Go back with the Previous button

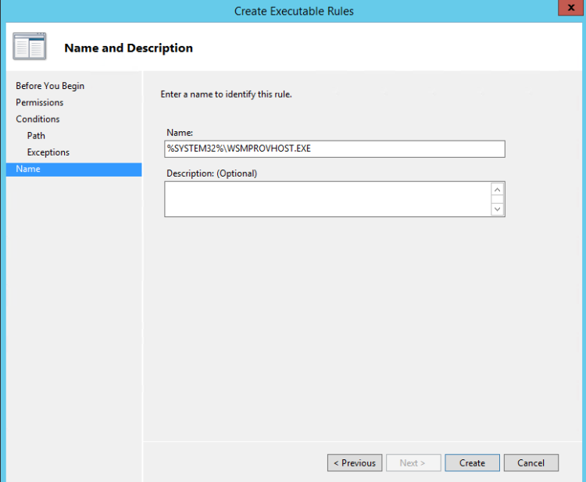[355, 462]
